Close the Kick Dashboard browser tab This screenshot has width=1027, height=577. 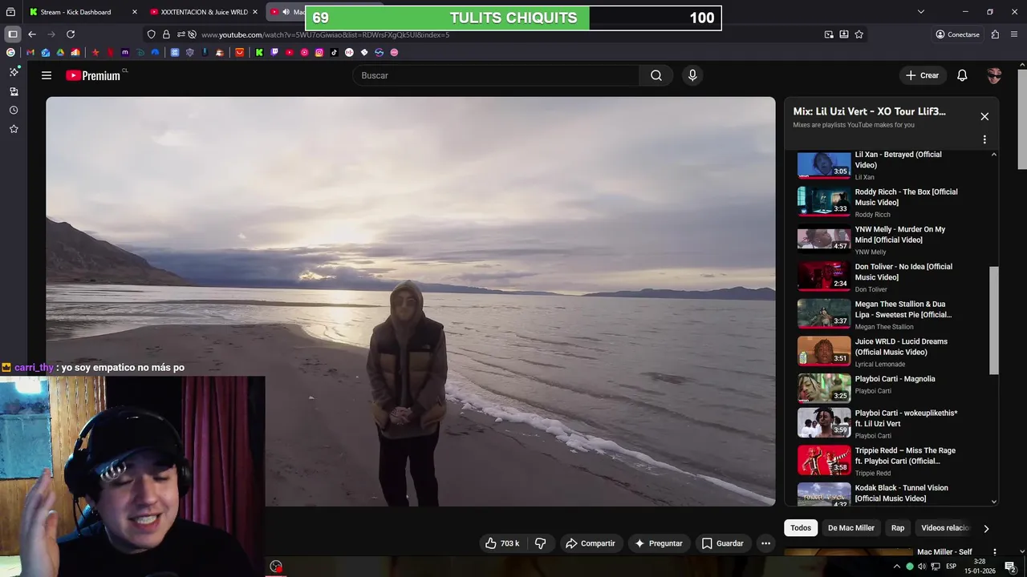click(134, 12)
